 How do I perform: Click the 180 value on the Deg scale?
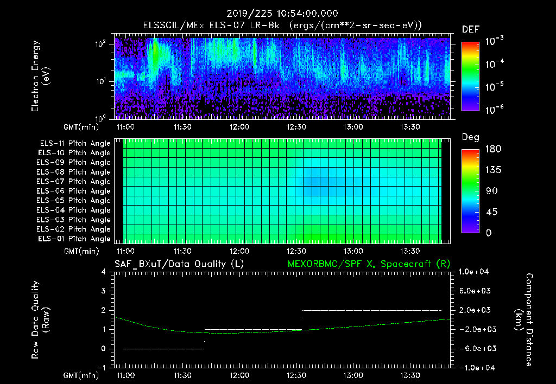(494, 149)
